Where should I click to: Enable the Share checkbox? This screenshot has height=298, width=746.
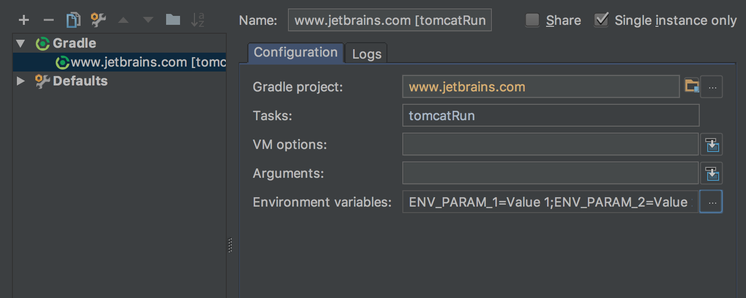[x=533, y=20]
